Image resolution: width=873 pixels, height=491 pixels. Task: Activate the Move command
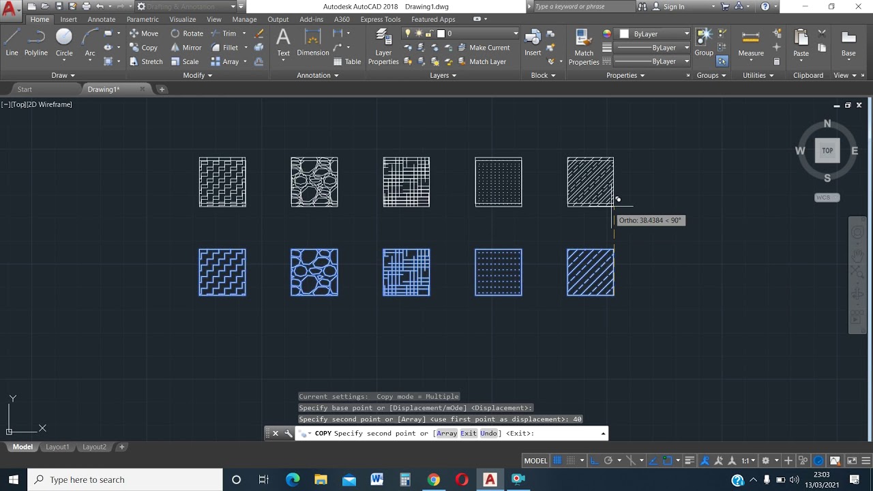click(143, 33)
